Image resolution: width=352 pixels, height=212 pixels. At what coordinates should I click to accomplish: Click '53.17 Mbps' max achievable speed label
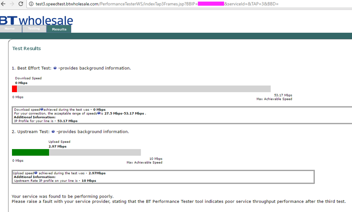[283, 95]
